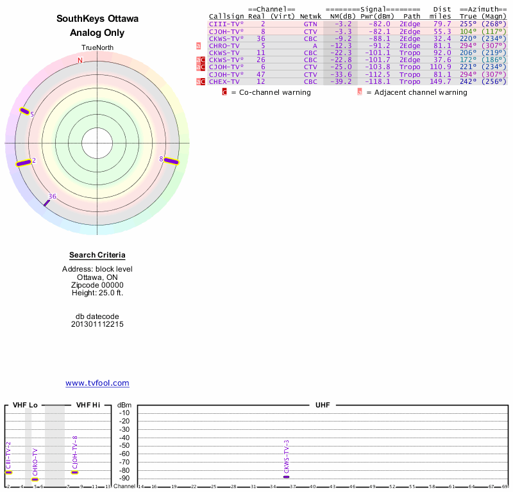Click the pink adjacent channel legend icon
Viewport: 513px width, 492px height.
click(x=359, y=92)
